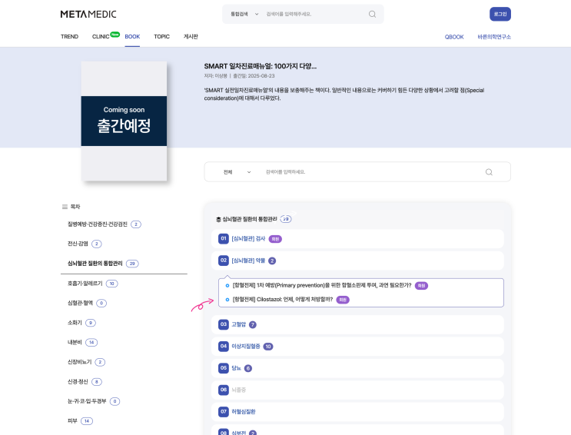Select the BOOK menu tab
Viewport: 571px width, 435px height.
[132, 36]
